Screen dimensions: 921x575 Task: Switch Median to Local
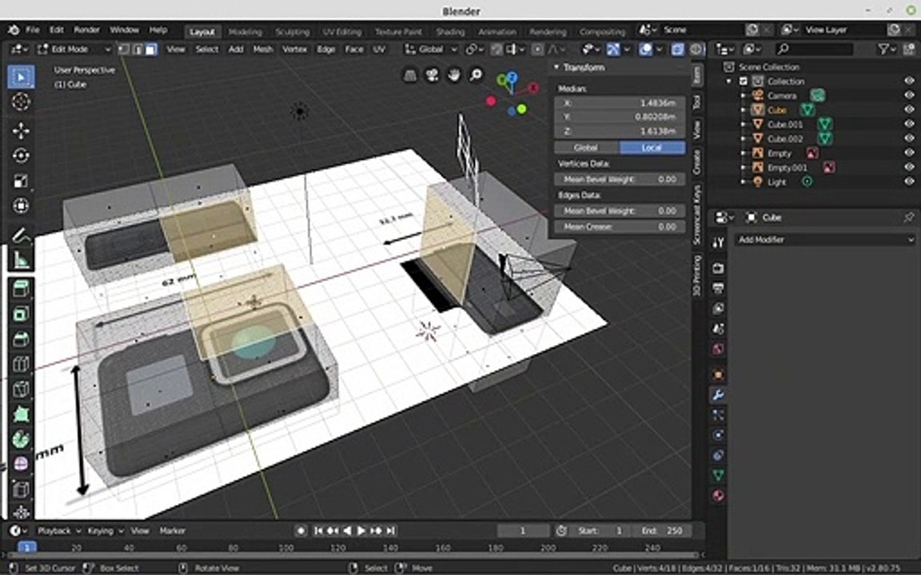click(652, 147)
